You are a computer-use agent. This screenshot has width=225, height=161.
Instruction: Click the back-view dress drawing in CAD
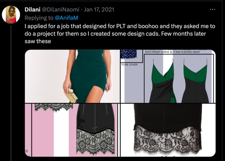[x=195, y=81]
